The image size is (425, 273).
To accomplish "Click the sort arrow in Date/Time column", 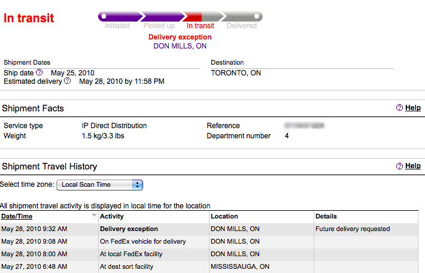I will [94, 216].
